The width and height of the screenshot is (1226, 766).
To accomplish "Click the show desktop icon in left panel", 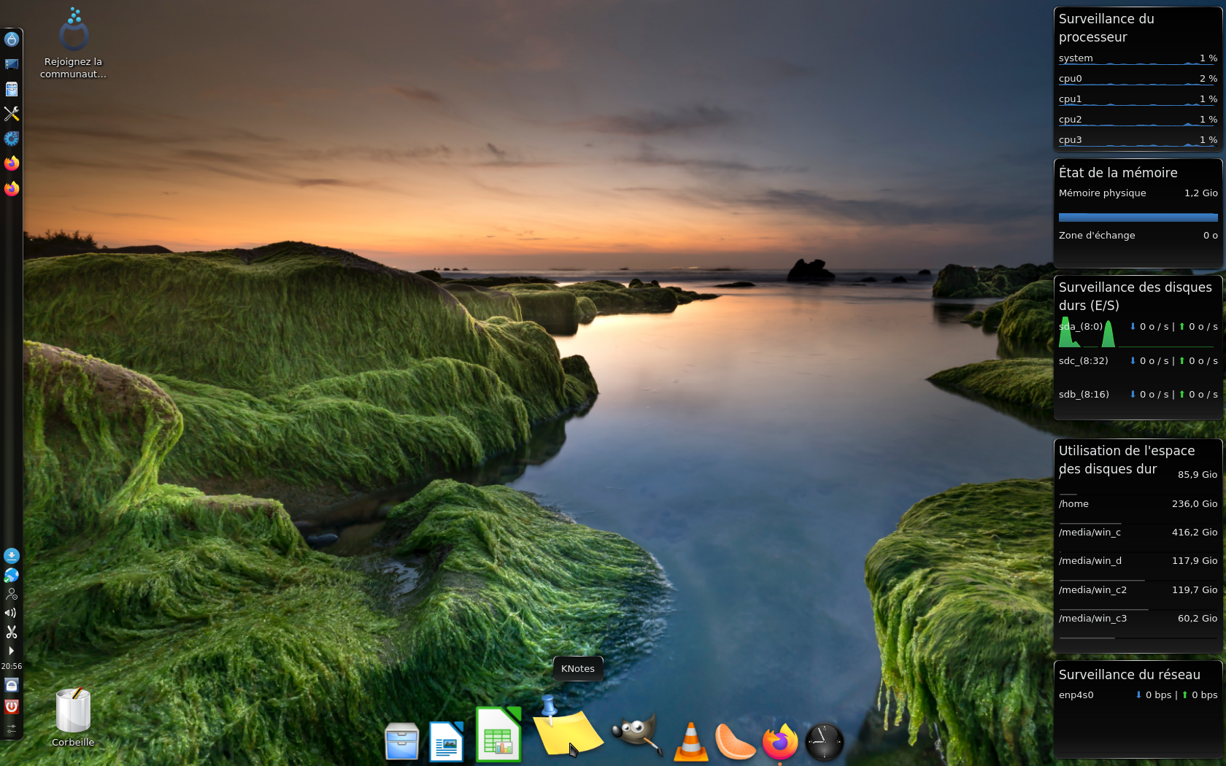I will pyautogui.click(x=12, y=64).
